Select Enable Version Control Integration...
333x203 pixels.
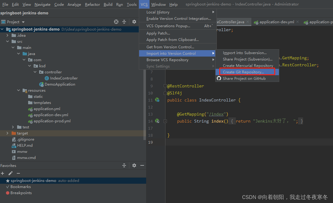pyautogui.click(x=178, y=18)
